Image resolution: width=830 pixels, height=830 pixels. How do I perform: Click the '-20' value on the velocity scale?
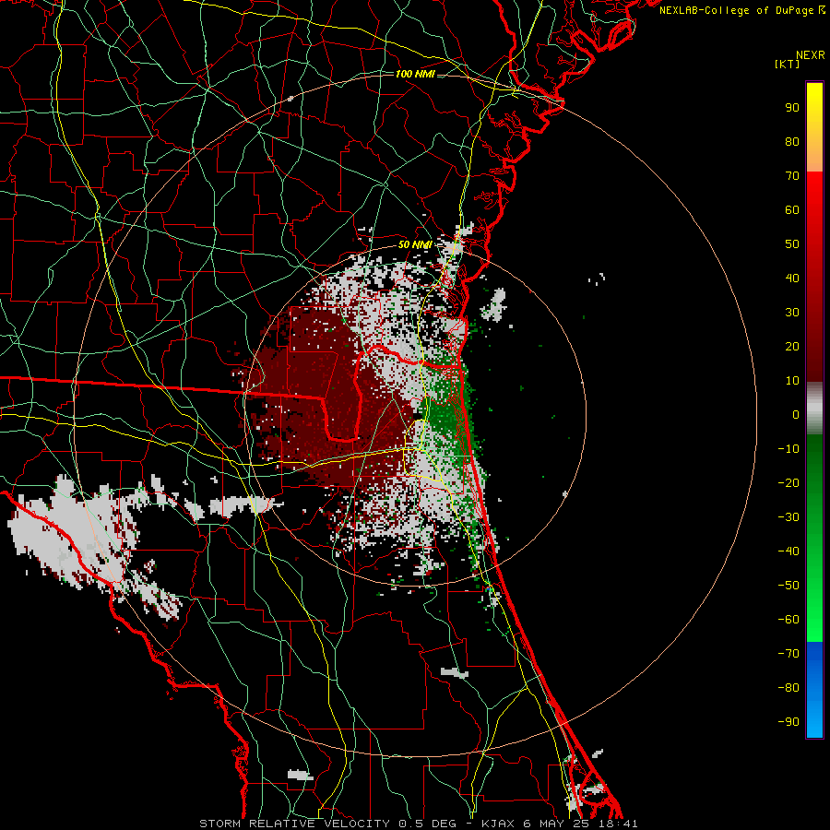point(788,483)
